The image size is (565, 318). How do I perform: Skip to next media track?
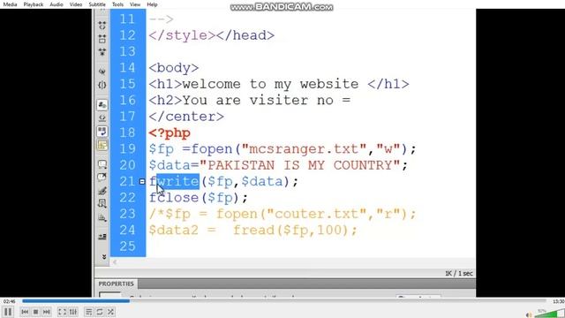(47, 312)
